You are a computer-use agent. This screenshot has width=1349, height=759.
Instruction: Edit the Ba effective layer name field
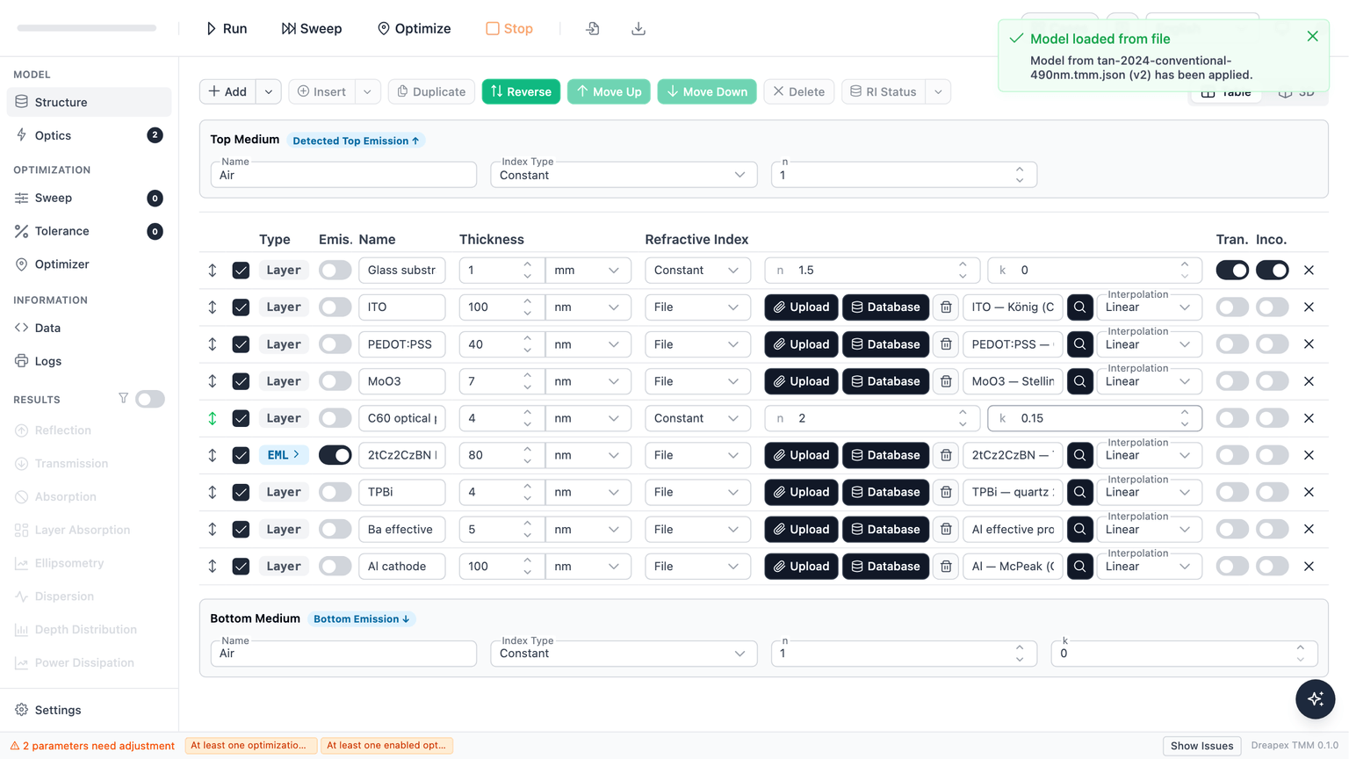(x=401, y=530)
